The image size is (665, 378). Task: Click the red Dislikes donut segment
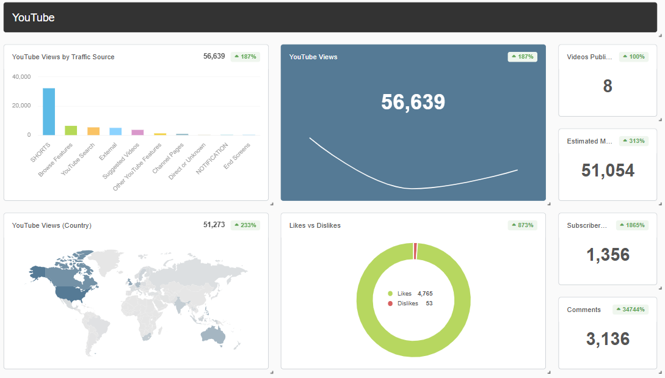(416, 251)
